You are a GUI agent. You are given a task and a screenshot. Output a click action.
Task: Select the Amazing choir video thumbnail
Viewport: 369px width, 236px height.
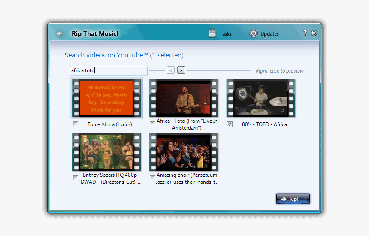click(184, 152)
